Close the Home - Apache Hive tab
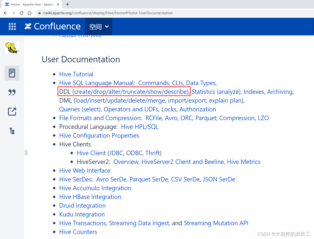314x239 pixels. pos(58,4)
